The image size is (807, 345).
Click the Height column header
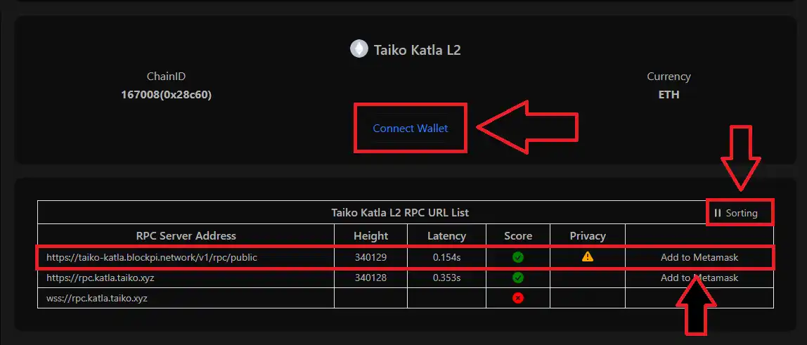370,236
